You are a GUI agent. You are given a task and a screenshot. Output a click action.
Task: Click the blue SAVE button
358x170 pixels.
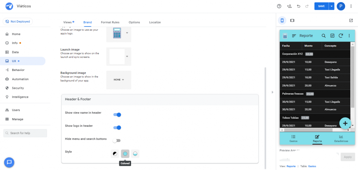(x=321, y=6)
